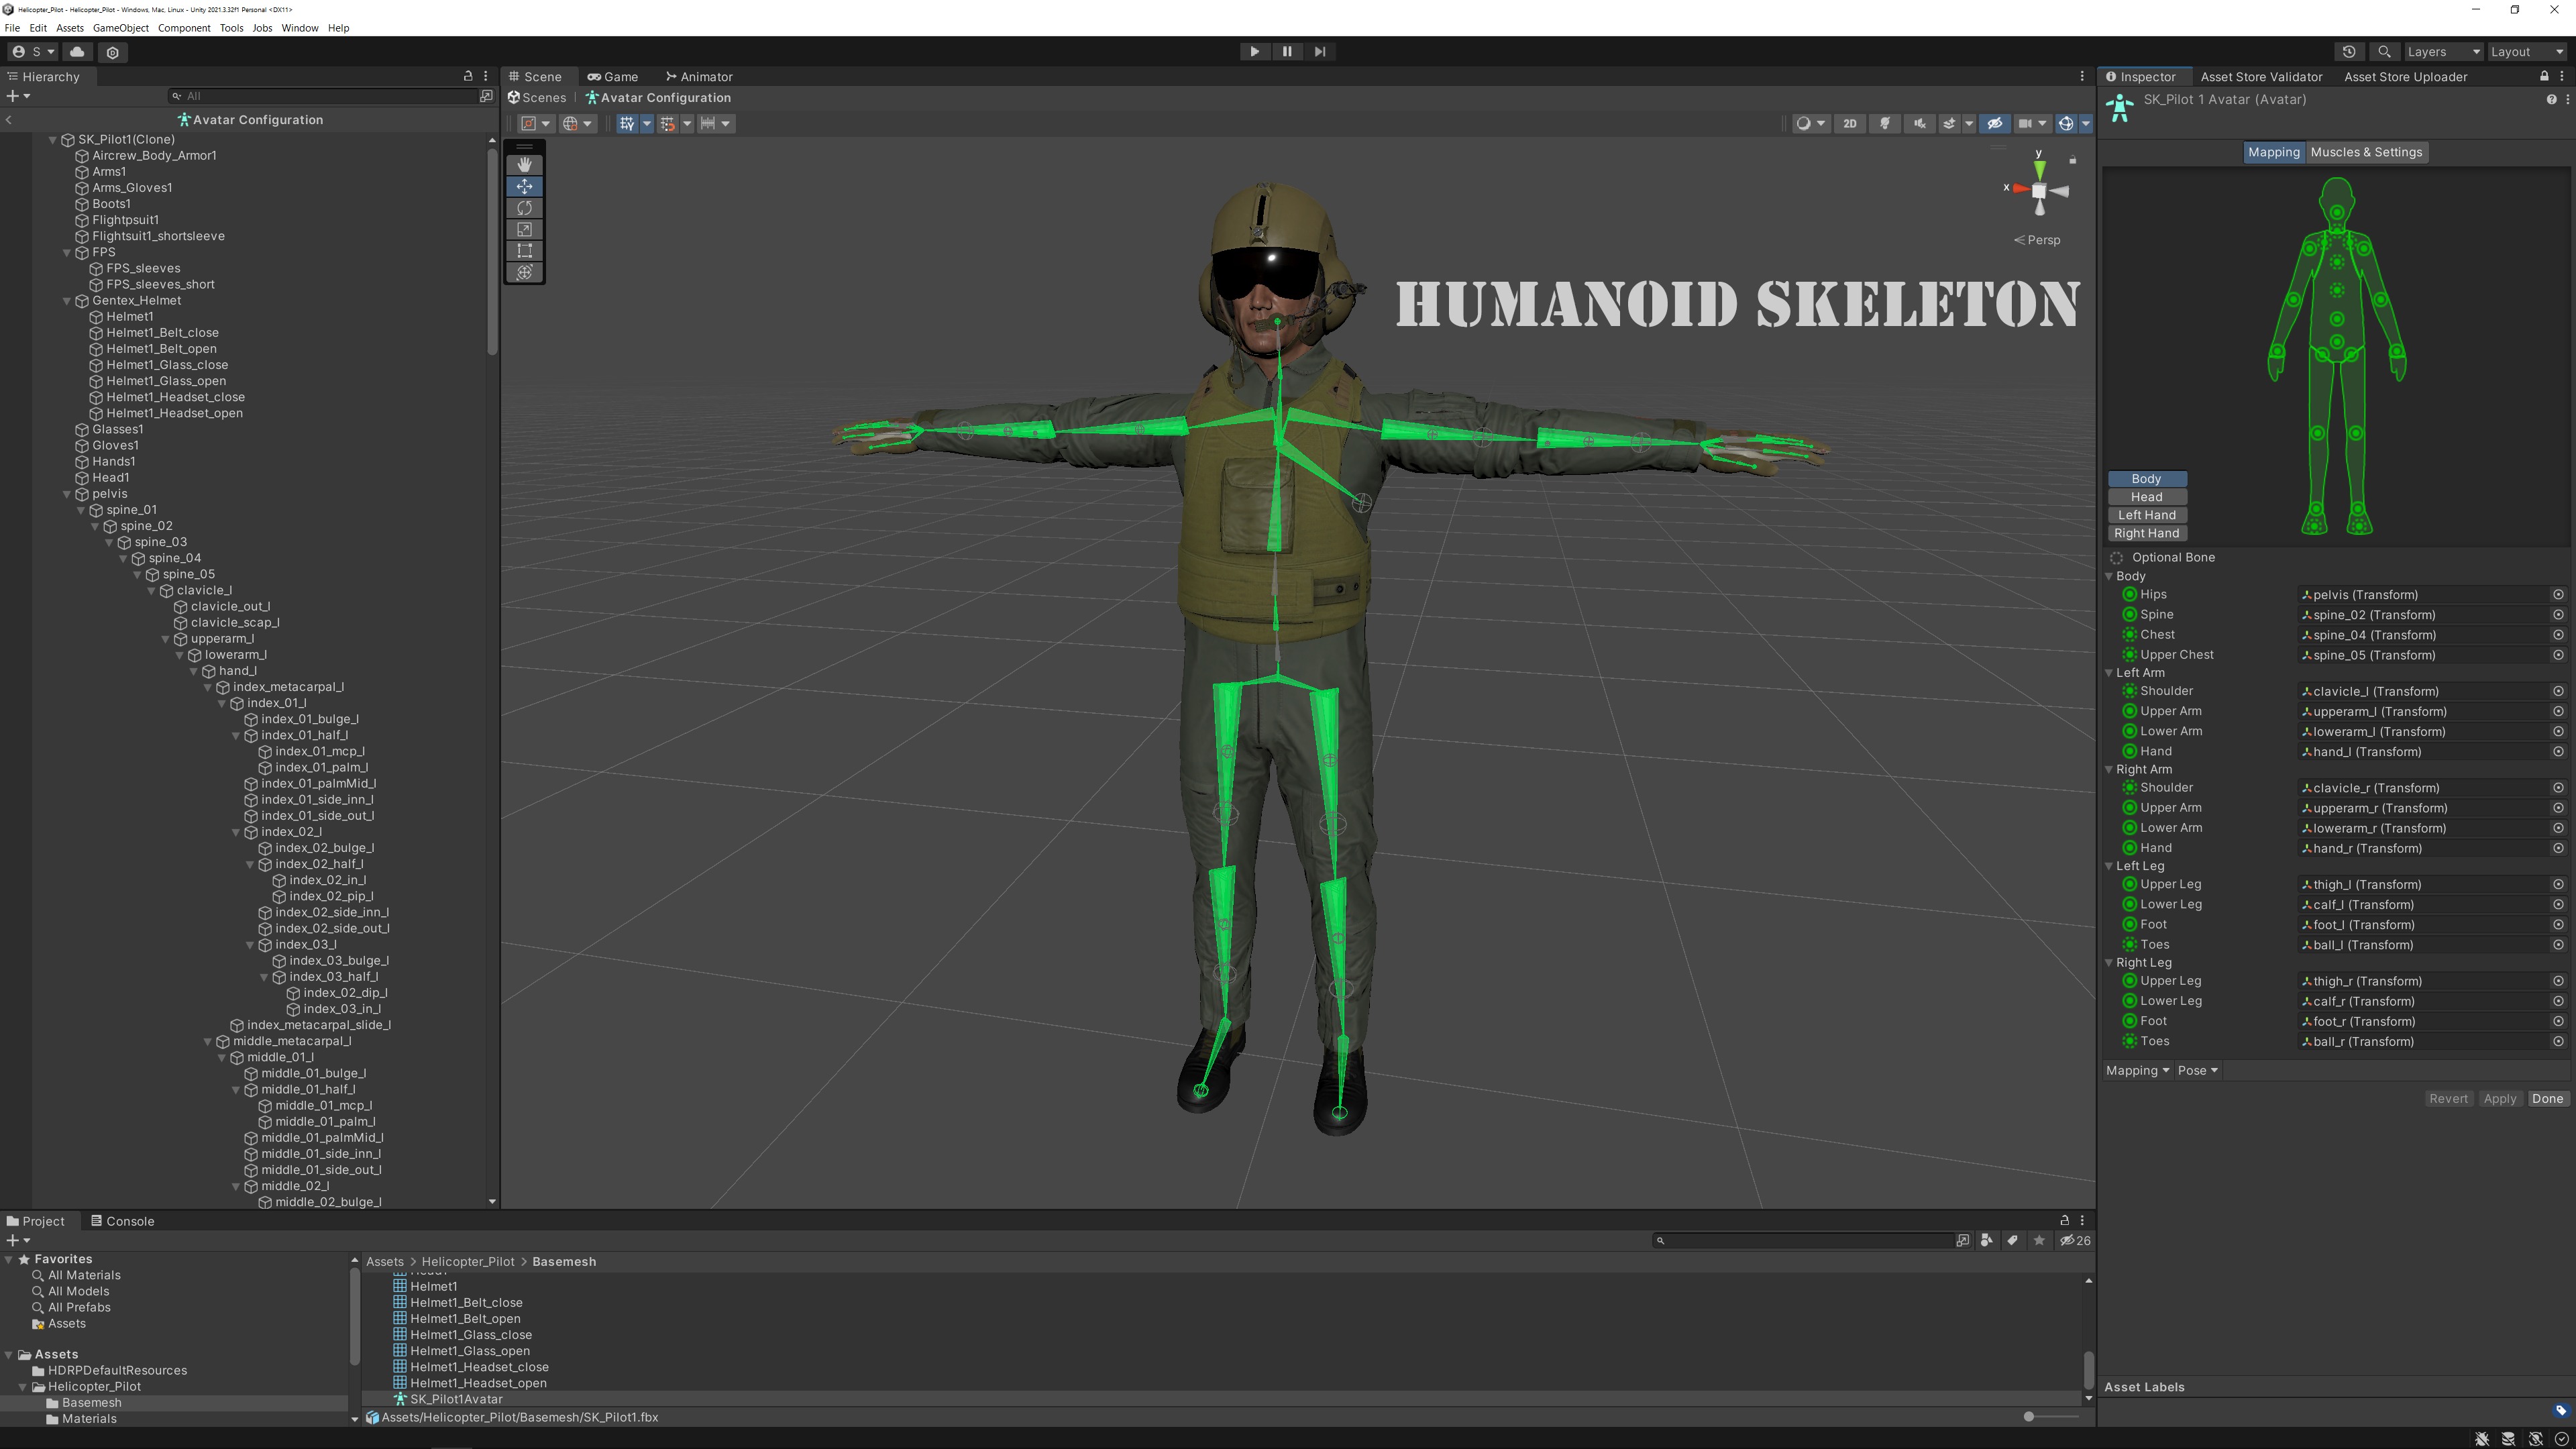Screen dimensions: 2576x1449
Task: Click the Play button
Action: coord(1254,52)
